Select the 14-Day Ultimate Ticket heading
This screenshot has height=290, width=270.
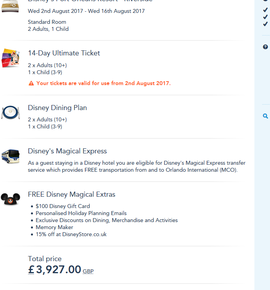(64, 53)
